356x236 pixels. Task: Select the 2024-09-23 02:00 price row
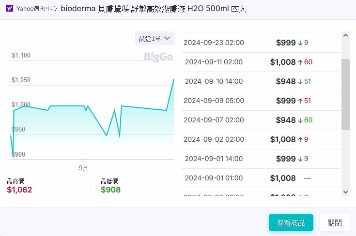click(x=262, y=43)
